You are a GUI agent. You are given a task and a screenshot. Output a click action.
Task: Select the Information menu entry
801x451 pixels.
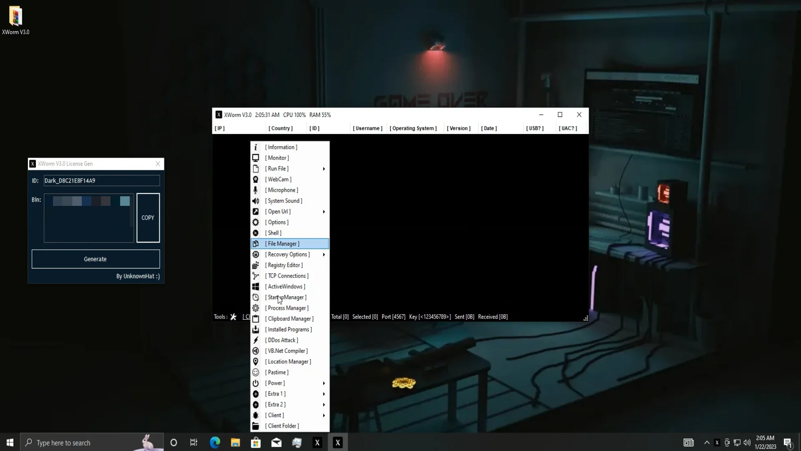(x=282, y=147)
